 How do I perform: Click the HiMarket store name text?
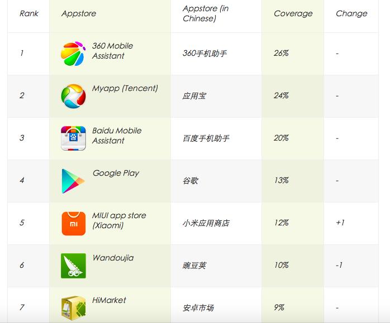point(109,300)
